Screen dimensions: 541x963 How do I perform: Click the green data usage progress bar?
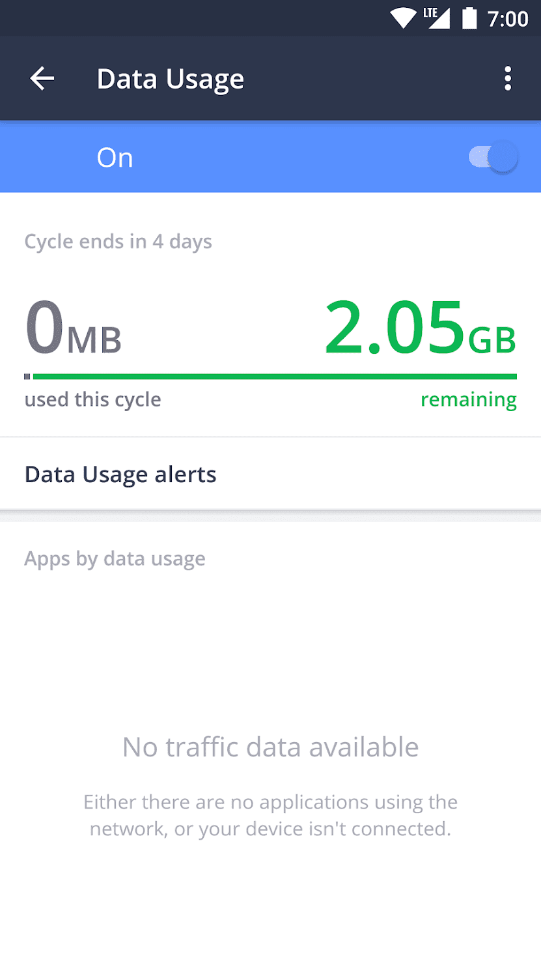273,377
